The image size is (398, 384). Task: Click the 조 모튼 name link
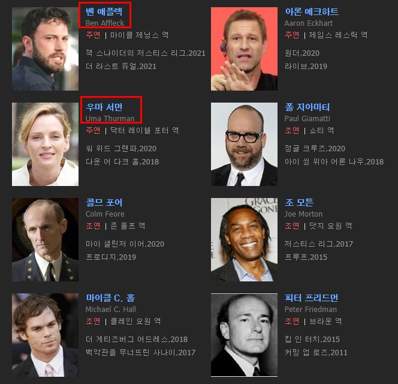[299, 203]
